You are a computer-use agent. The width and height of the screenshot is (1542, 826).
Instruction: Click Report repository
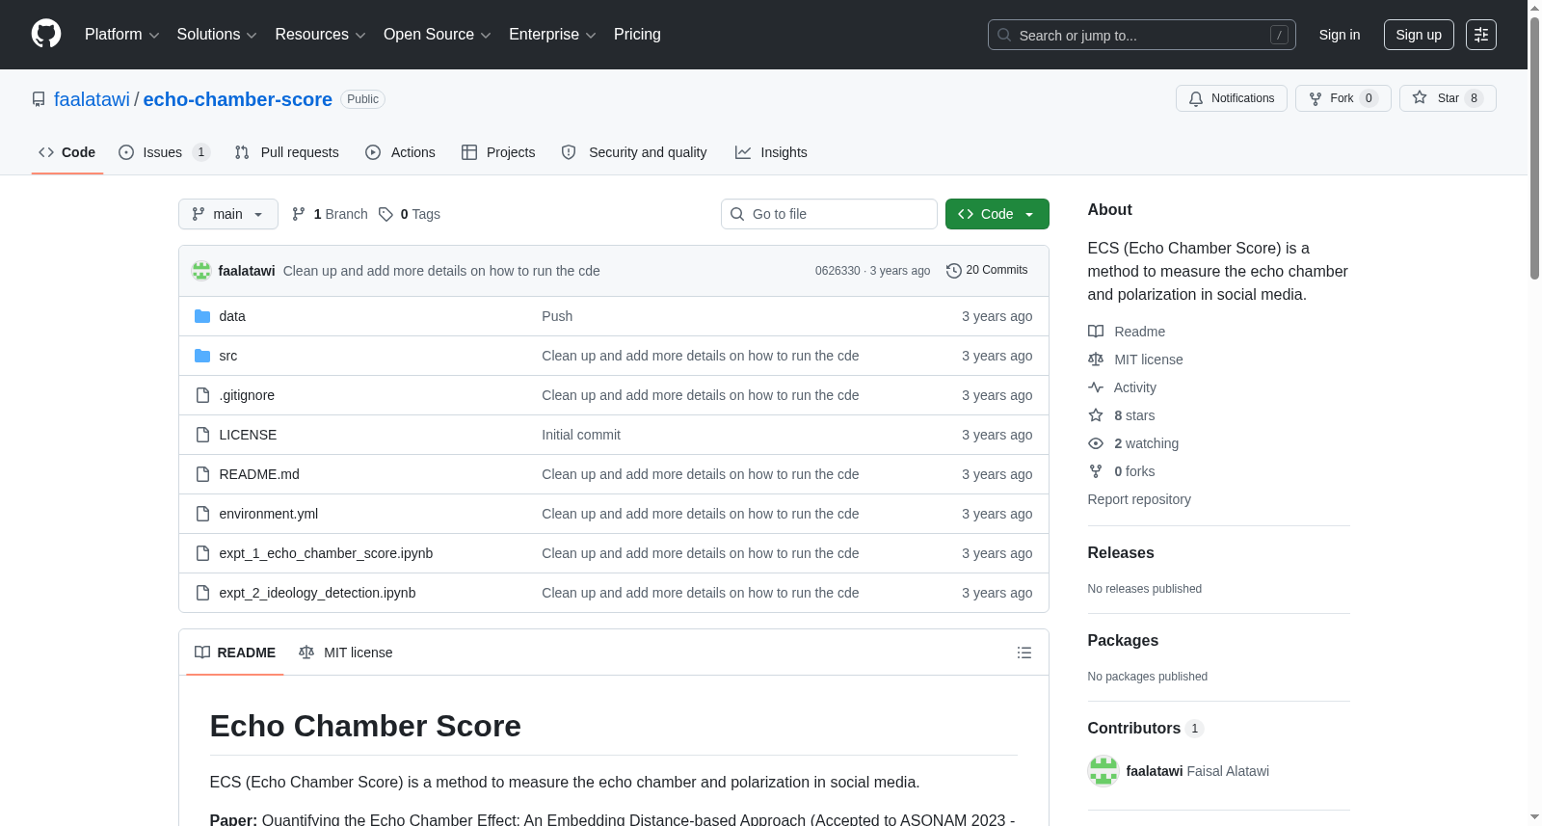pos(1139,499)
